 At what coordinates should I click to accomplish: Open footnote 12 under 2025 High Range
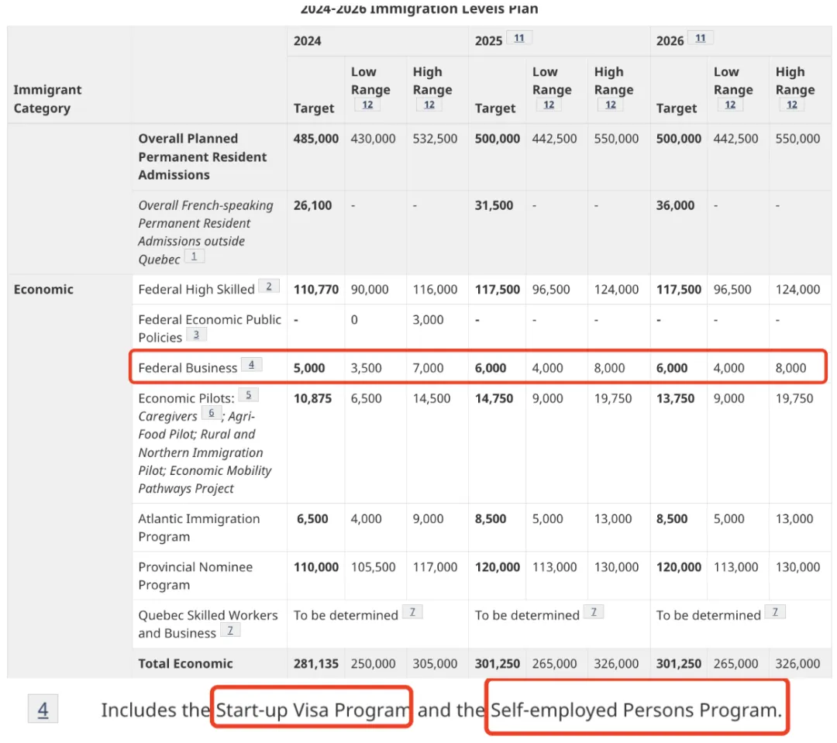click(x=611, y=105)
